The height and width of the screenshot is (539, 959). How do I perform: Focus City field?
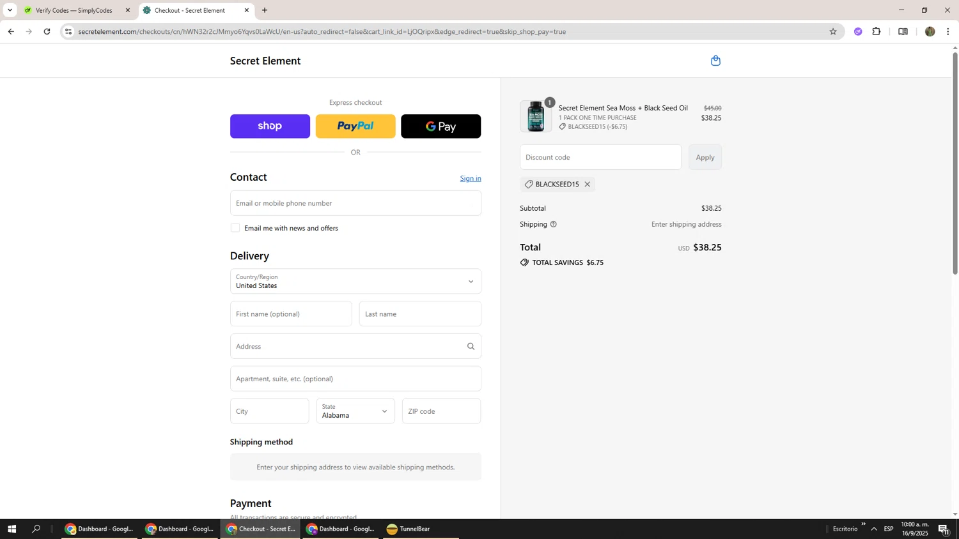pos(270,411)
